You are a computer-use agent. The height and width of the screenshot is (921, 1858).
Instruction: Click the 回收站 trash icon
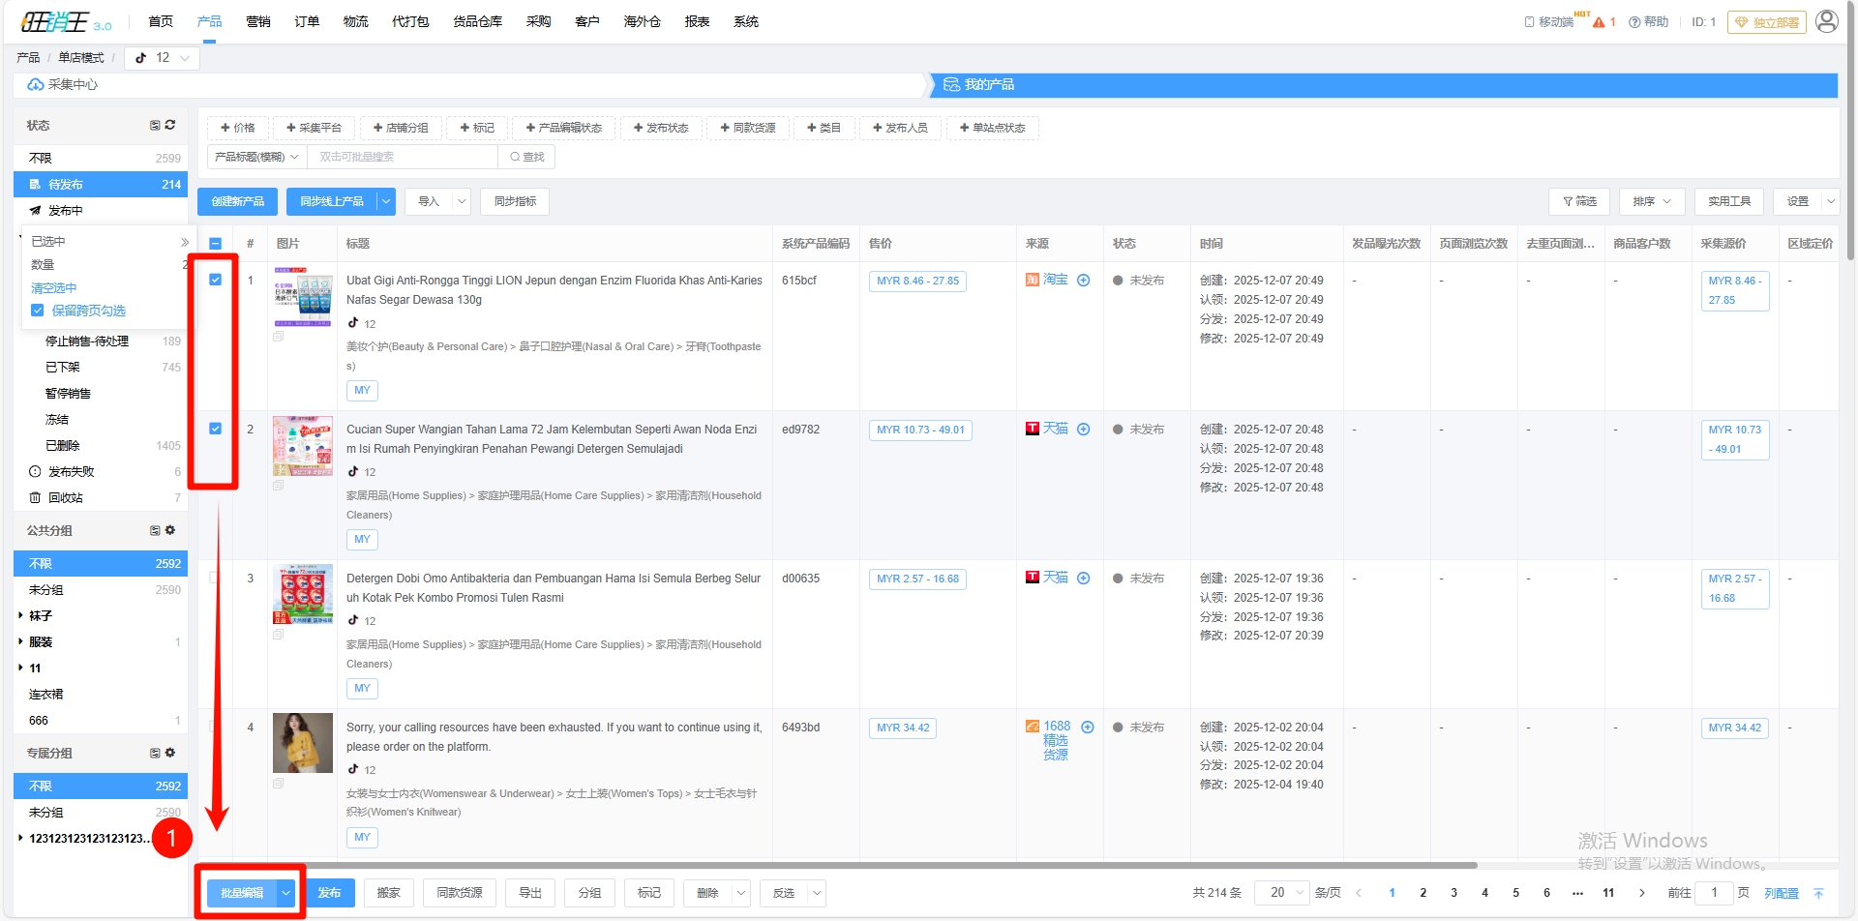(x=35, y=498)
